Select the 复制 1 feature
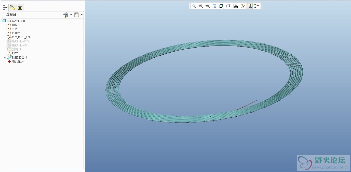 pos(15,49)
